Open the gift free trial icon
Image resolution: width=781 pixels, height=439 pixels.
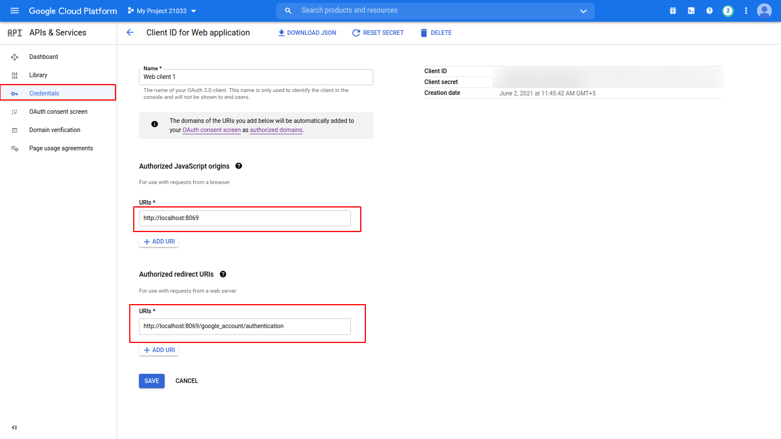tap(673, 11)
